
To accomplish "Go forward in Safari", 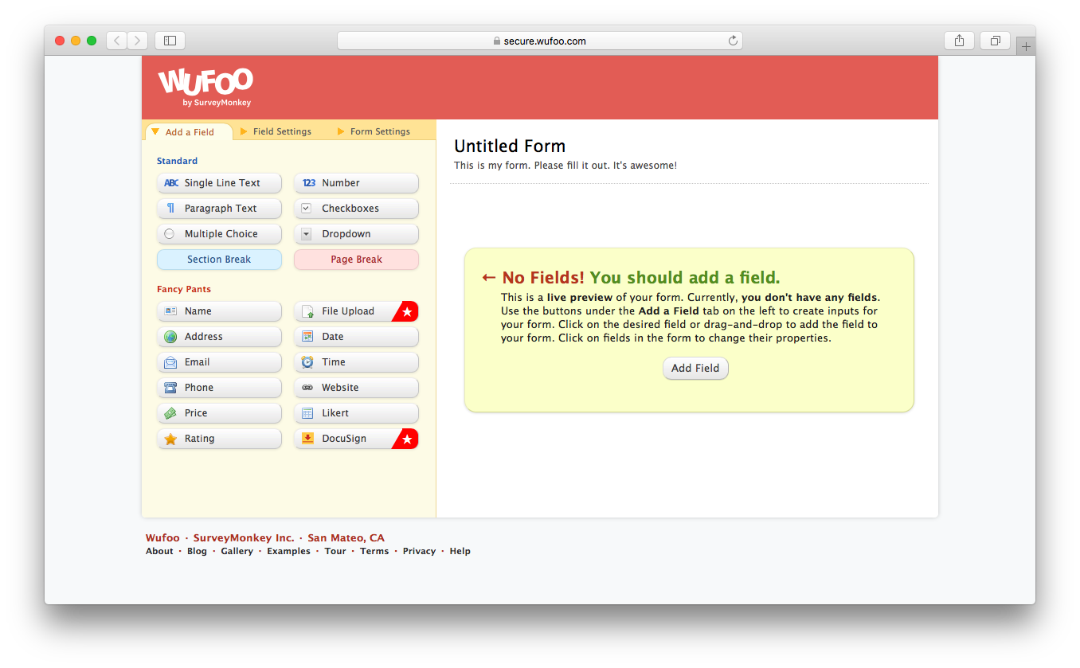I will pos(138,41).
